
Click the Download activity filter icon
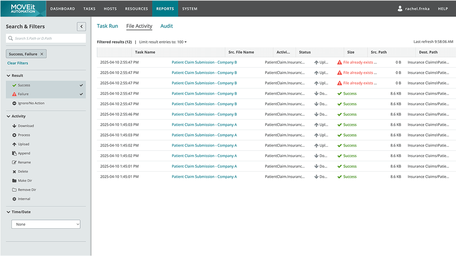pyautogui.click(x=14, y=126)
